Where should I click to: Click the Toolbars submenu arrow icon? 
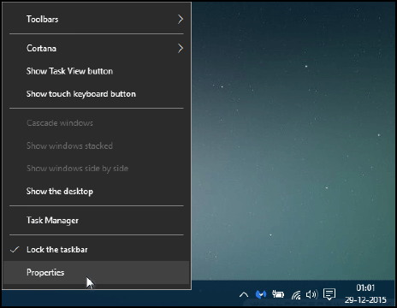click(181, 19)
